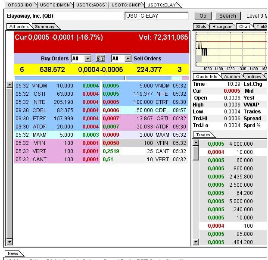Select the ATDF buy order of 20.000
This screenshot has height=260, width=268.
(x=57, y=127)
